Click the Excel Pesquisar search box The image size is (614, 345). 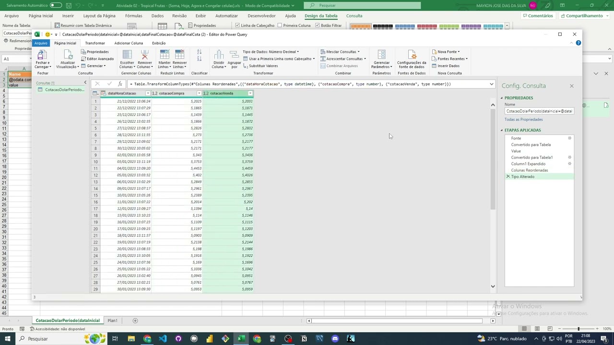[362, 5]
